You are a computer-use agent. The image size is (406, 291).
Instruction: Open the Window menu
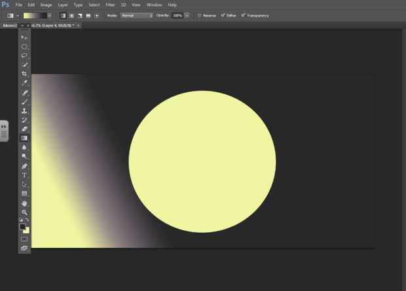(154, 5)
